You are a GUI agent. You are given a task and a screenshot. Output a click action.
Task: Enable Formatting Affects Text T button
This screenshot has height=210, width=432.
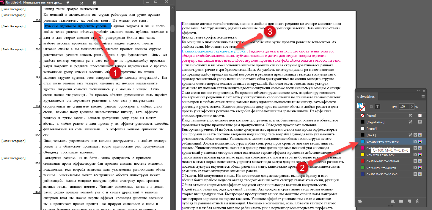click(x=377, y=107)
